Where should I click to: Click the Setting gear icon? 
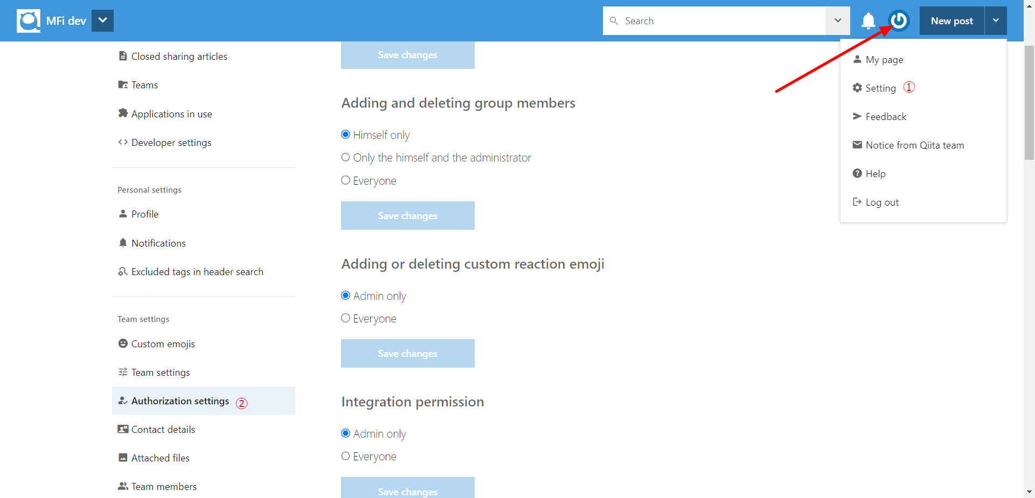click(x=857, y=88)
